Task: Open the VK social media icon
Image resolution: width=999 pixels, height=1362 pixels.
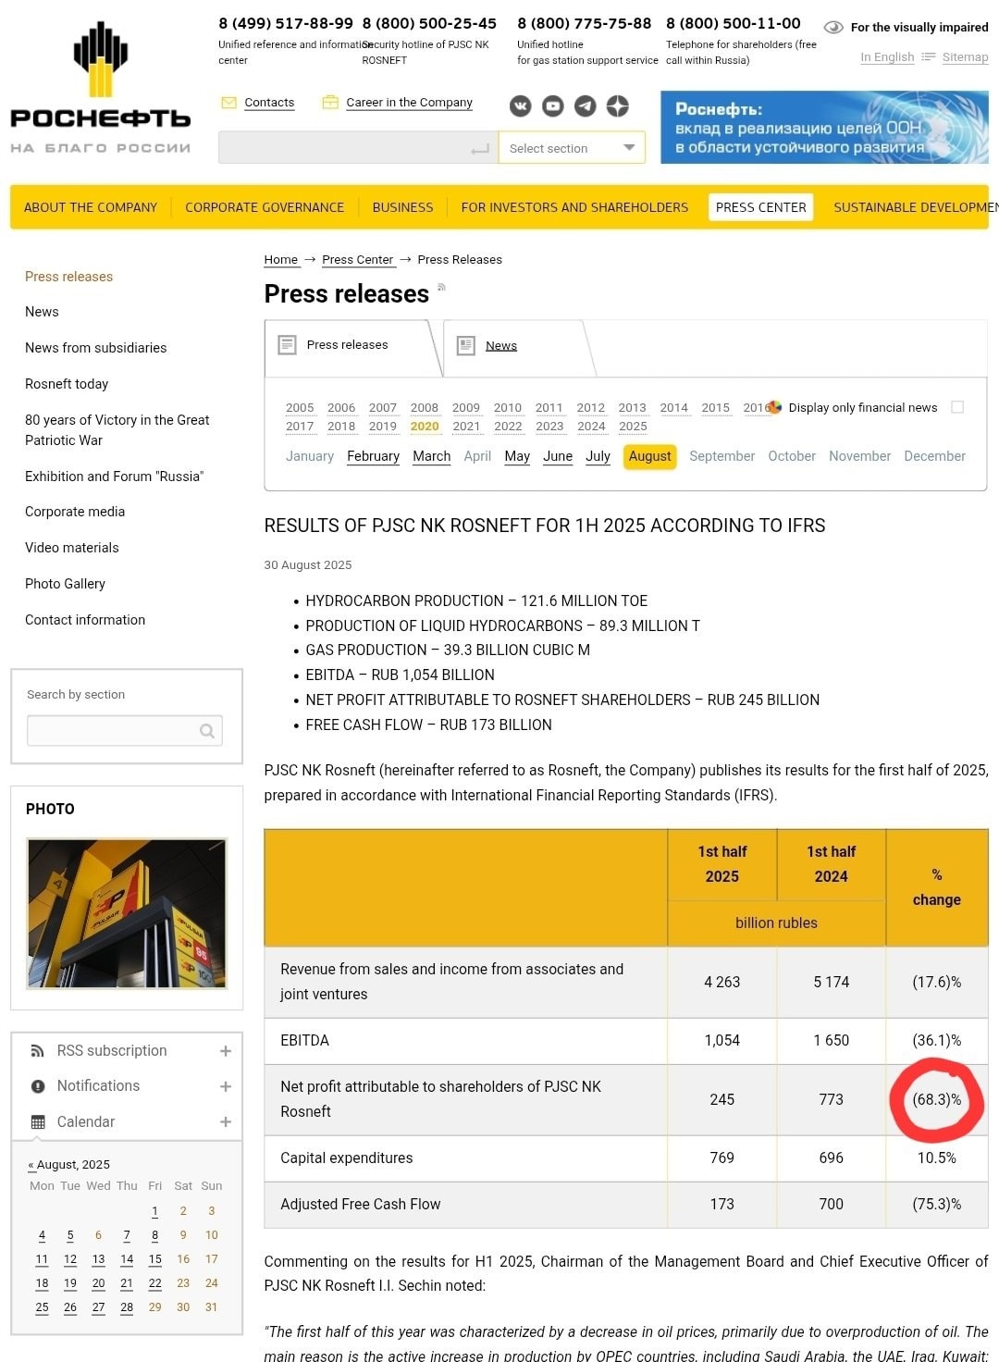Action: (521, 106)
